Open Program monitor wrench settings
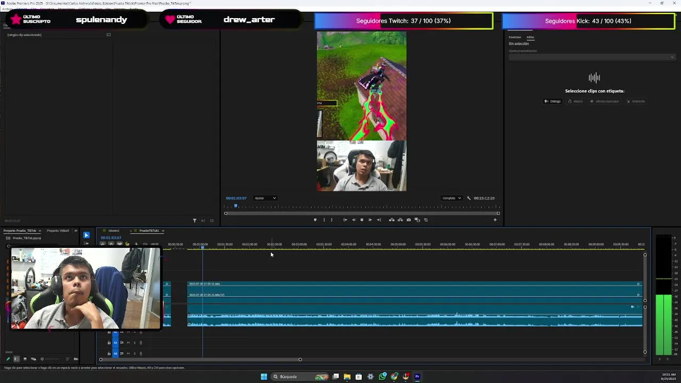681x383 pixels. [469, 198]
